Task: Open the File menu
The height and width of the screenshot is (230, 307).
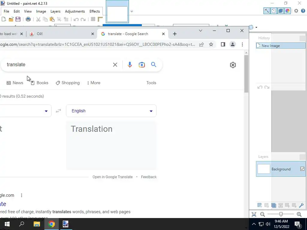Action: click(7, 11)
